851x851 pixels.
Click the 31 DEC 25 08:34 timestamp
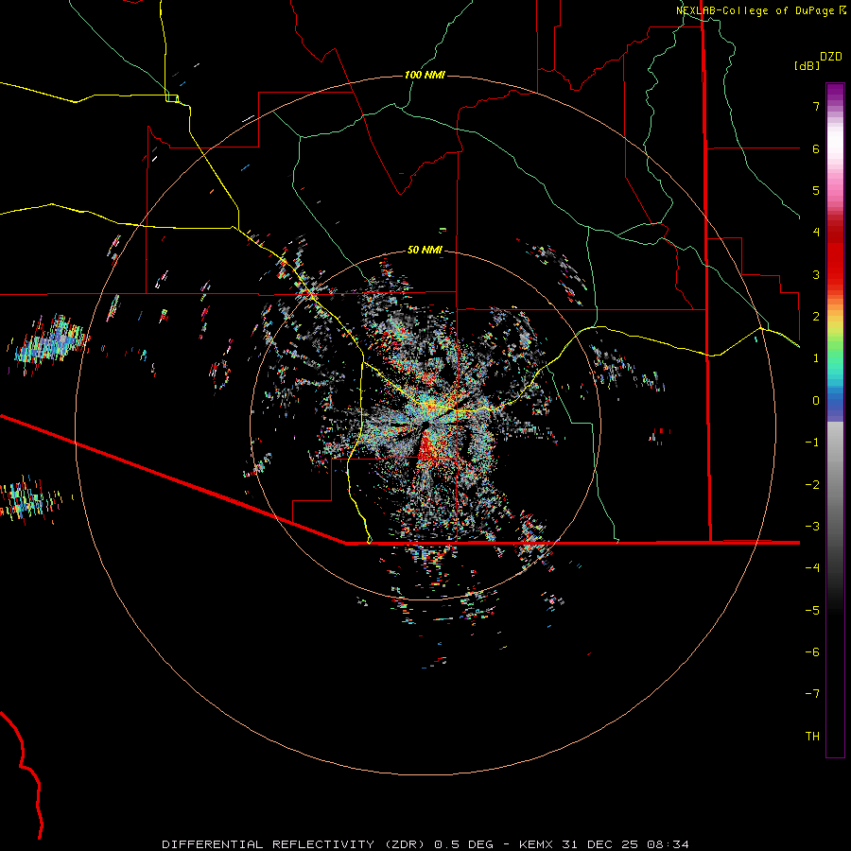pos(625,844)
